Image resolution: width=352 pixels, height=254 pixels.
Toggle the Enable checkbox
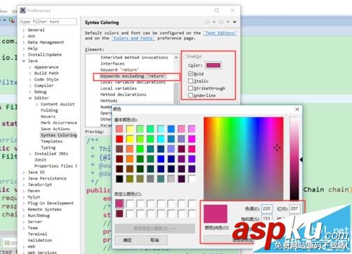184,56
